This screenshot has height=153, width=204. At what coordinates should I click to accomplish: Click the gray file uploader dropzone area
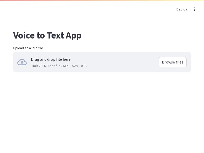pos(102,62)
